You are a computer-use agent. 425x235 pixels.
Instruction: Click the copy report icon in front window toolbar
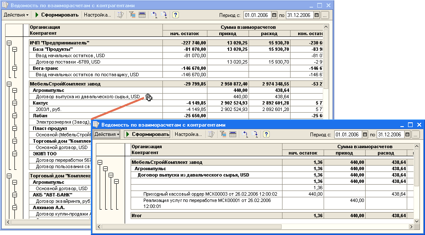point(211,134)
